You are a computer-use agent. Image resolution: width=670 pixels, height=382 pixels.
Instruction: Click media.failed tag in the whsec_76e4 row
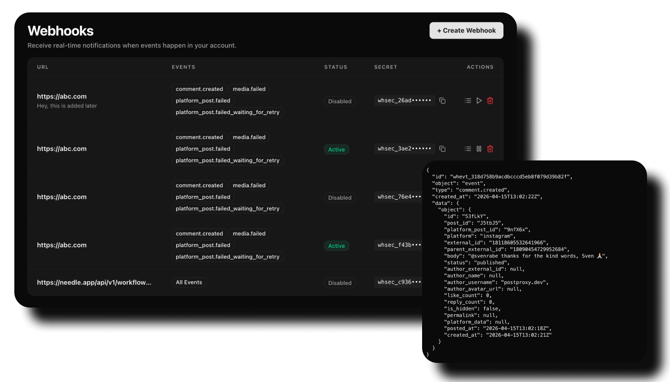[x=249, y=185]
